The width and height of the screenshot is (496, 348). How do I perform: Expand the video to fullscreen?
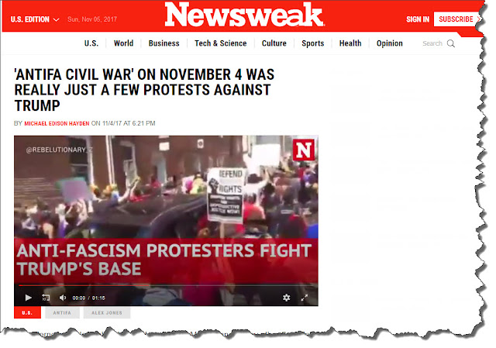[x=305, y=298]
